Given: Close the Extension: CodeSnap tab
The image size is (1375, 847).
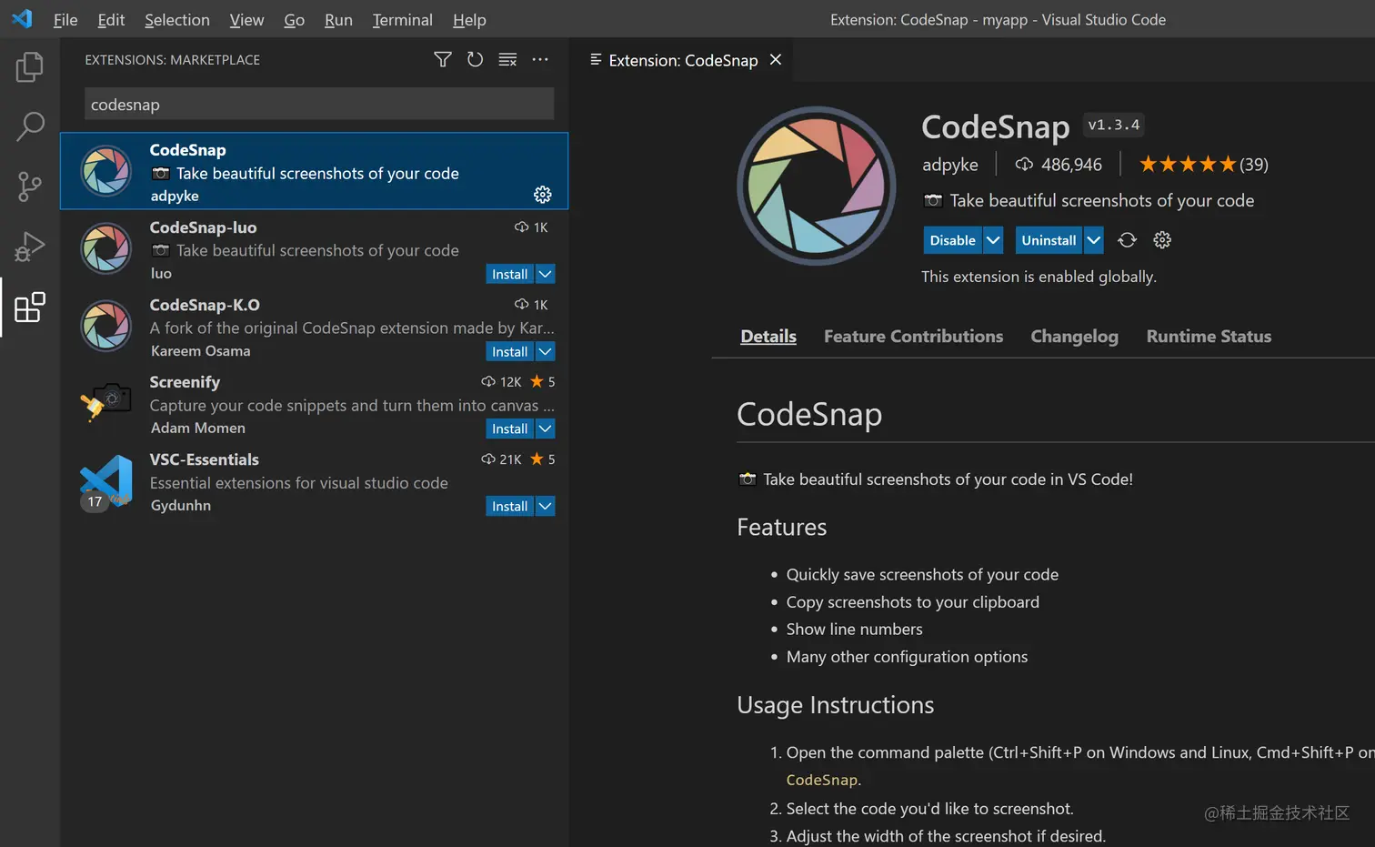Looking at the screenshot, I should (776, 60).
